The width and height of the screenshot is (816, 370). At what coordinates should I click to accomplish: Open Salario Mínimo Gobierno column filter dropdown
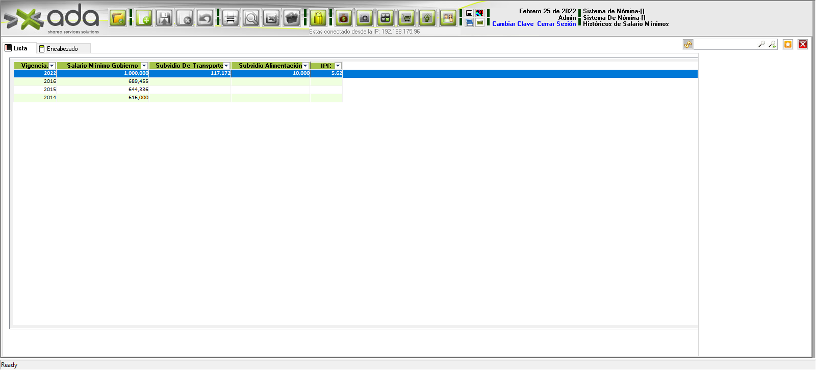pos(144,66)
